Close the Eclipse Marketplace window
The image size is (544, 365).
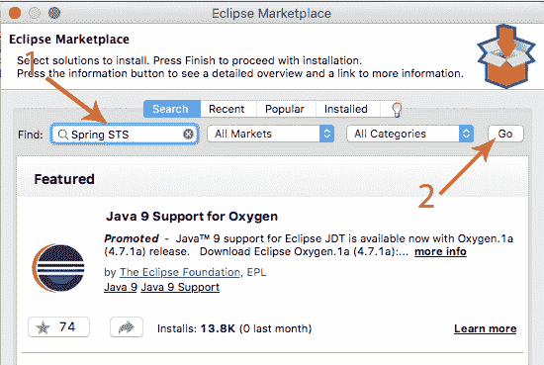coord(15,13)
